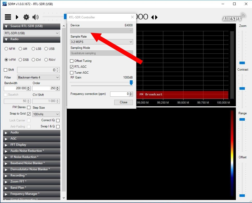Select the NFM radio mode
Image resolution: width=252 pixels, height=203 pixels.
6,49
